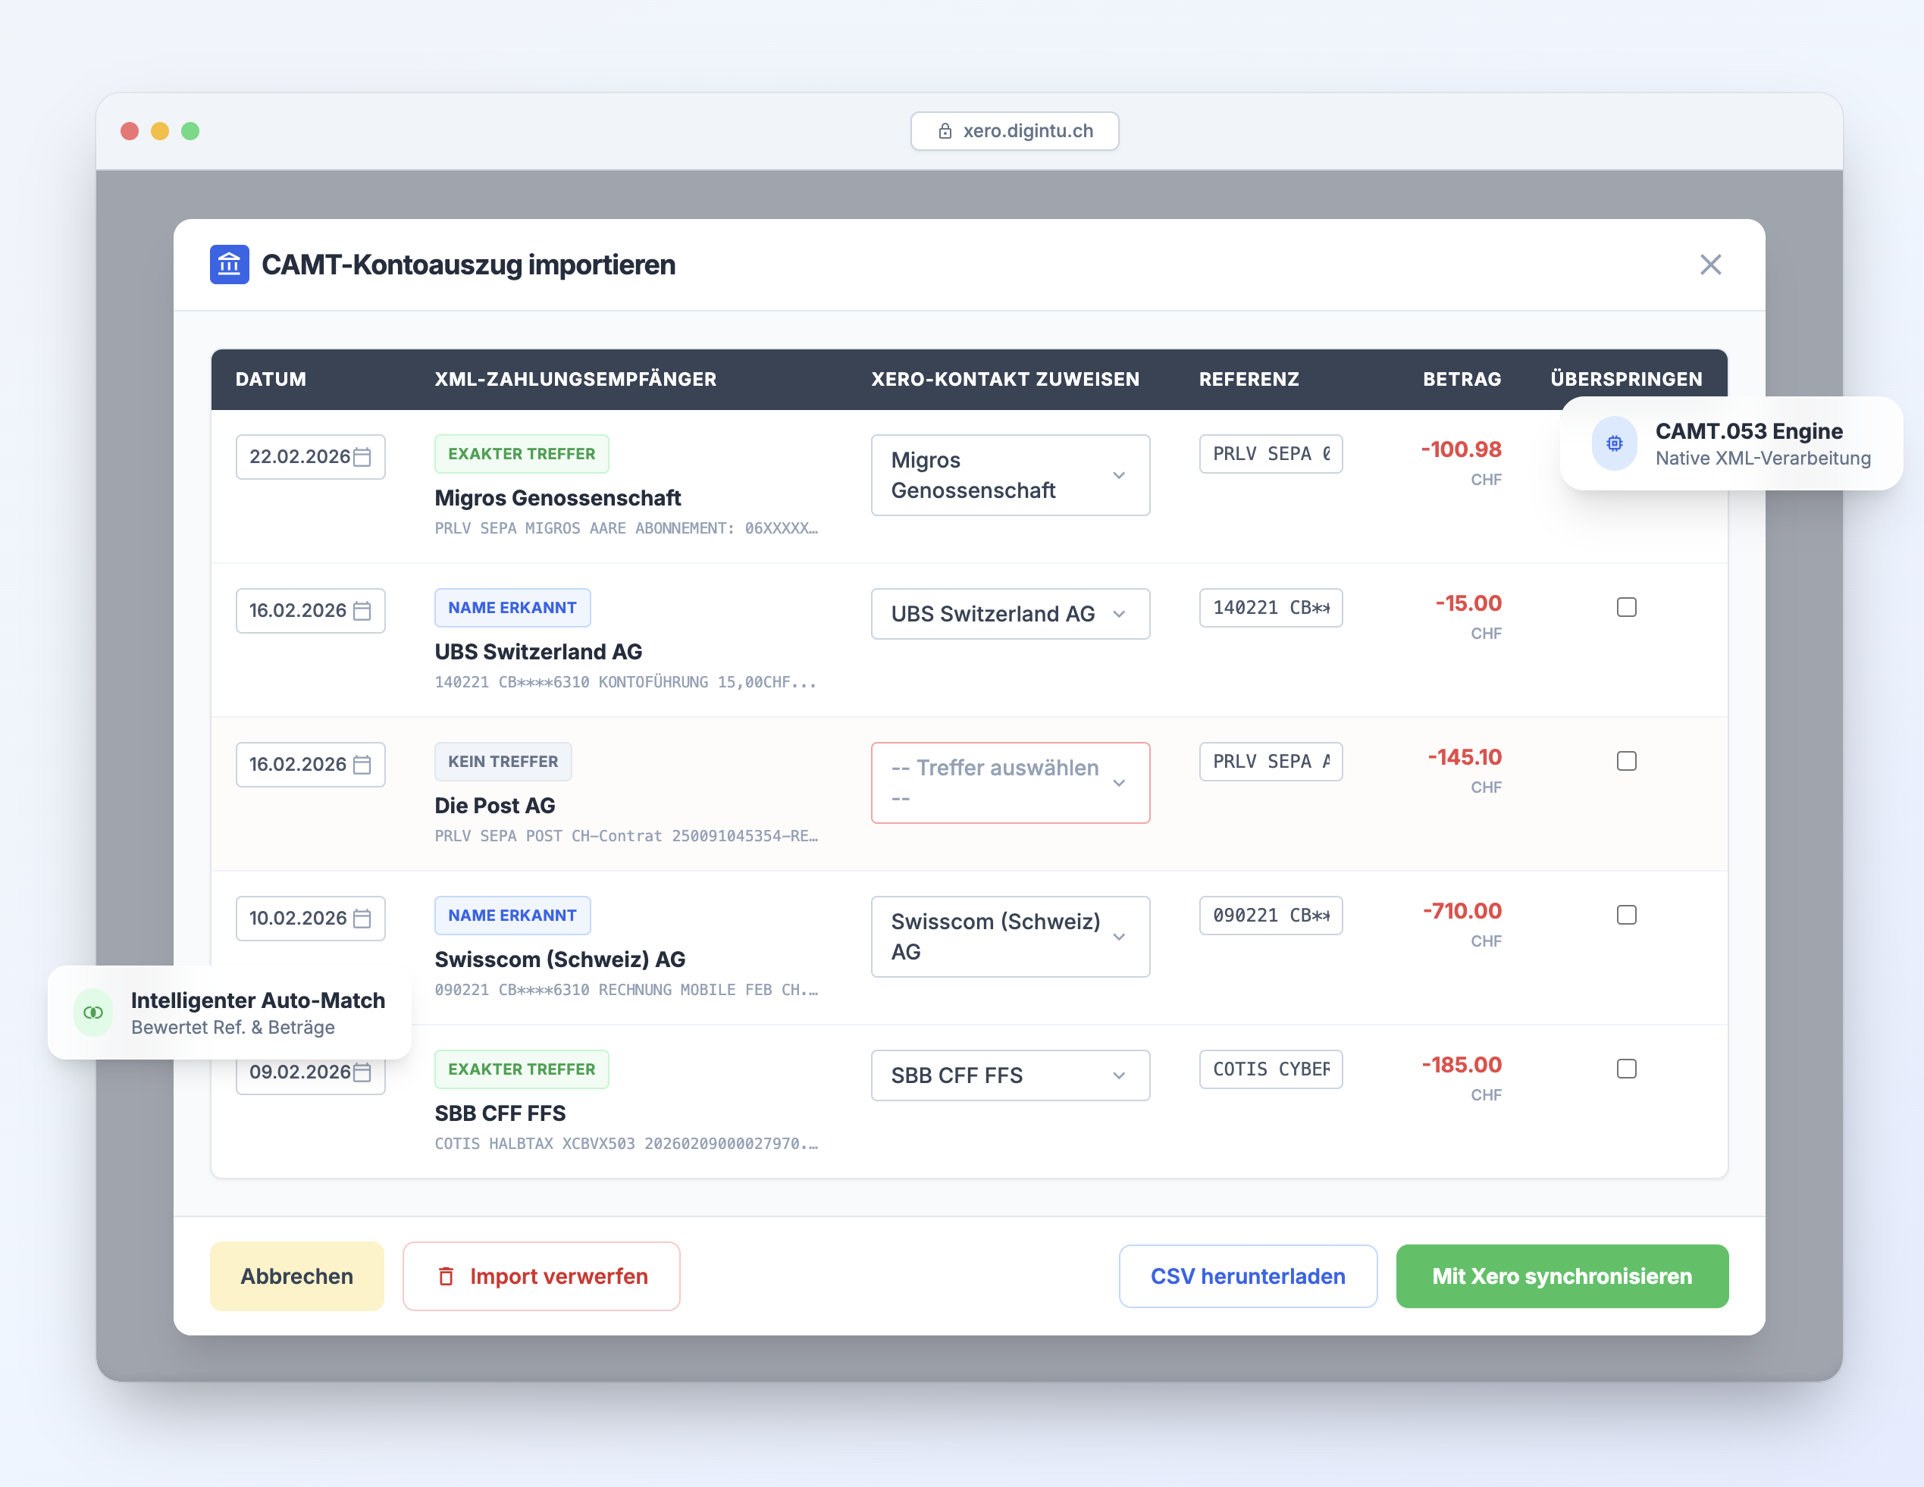The height and width of the screenshot is (1487, 1924).
Task: Click the EXAKTER TREFFER badge for Migros
Action: tap(522, 454)
